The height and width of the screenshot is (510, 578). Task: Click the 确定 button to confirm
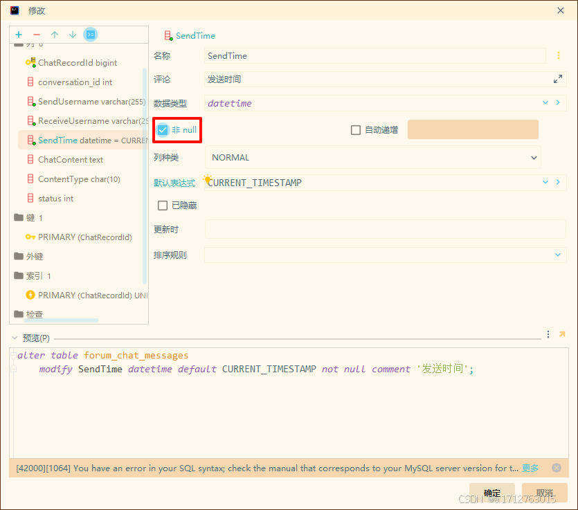[x=492, y=493]
